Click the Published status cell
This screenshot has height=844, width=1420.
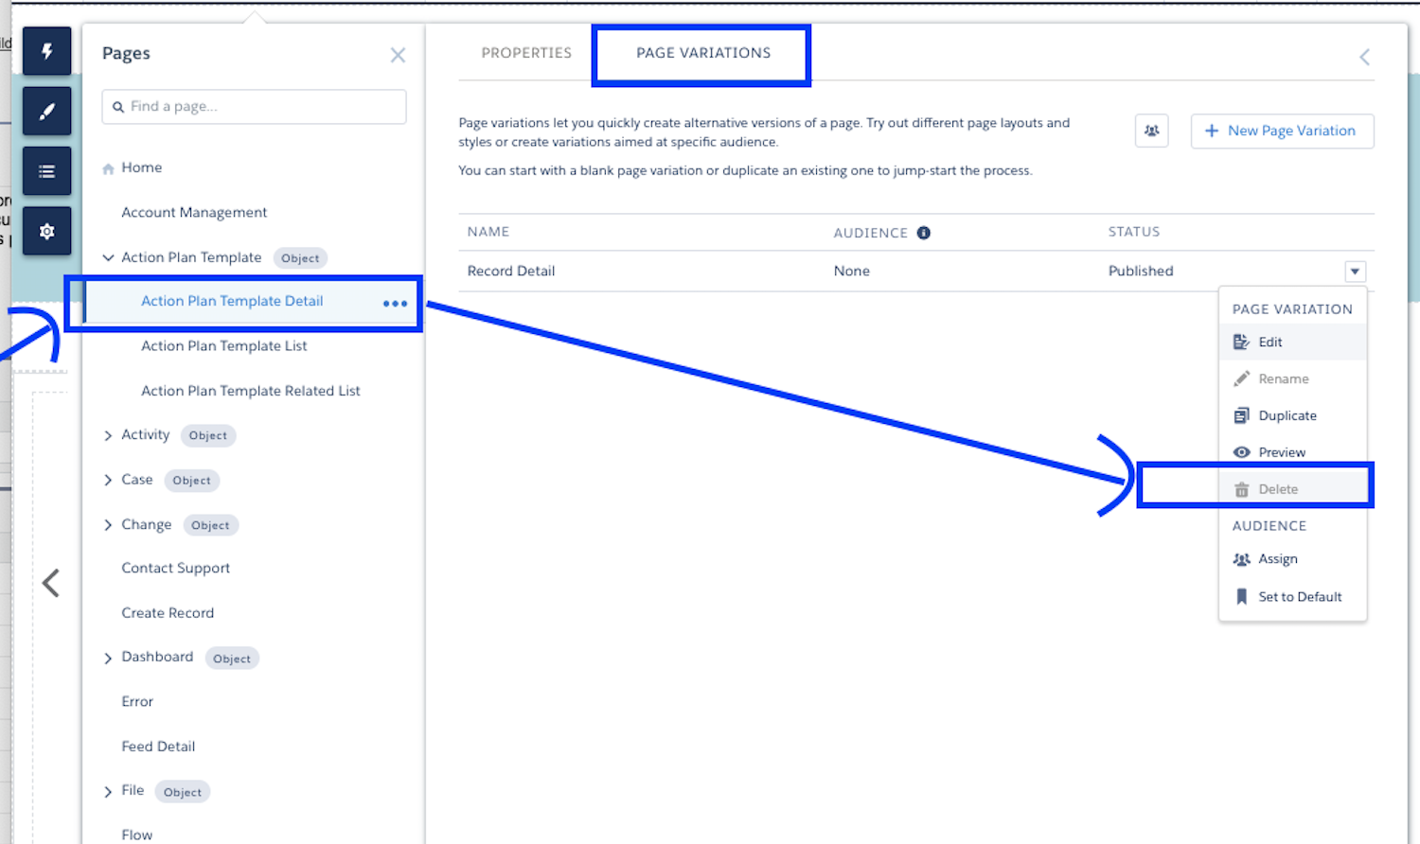pyautogui.click(x=1141, y=272)
